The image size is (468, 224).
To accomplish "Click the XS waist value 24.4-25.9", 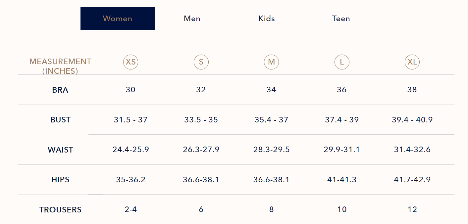I will click(x=130, y=150).
